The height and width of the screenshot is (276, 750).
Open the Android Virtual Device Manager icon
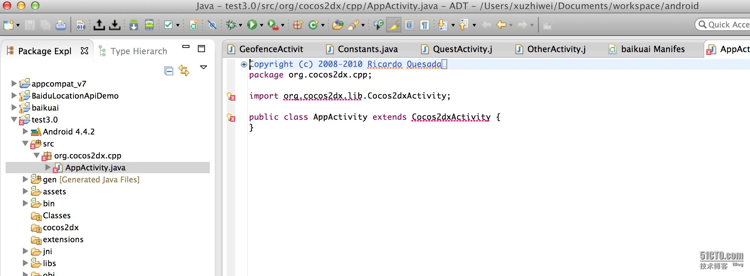click(x=149, y=25)
